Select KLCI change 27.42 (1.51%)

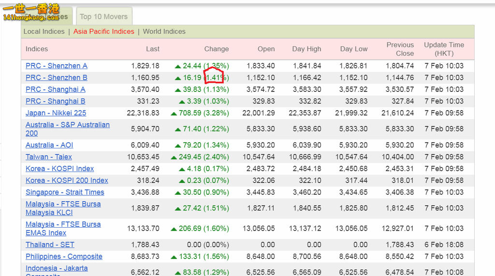tap(206, 208)
